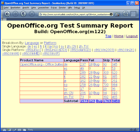Open the Debug menu
140x132 pixels.
(x=77, y=8)
